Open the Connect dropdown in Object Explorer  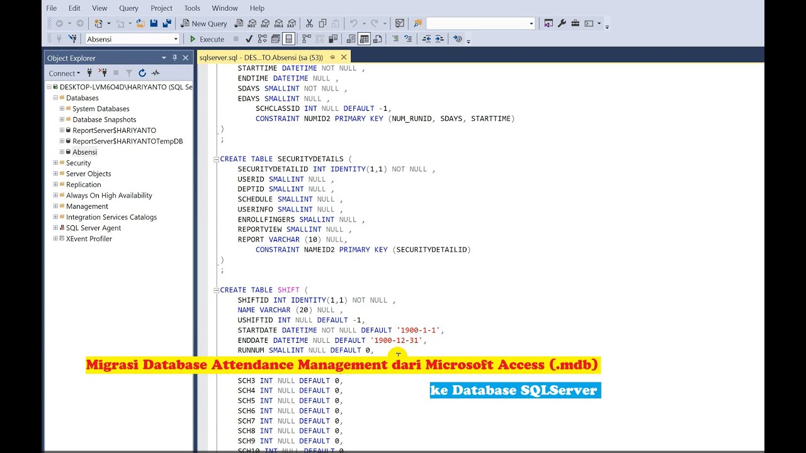click(x=65, y=73)
